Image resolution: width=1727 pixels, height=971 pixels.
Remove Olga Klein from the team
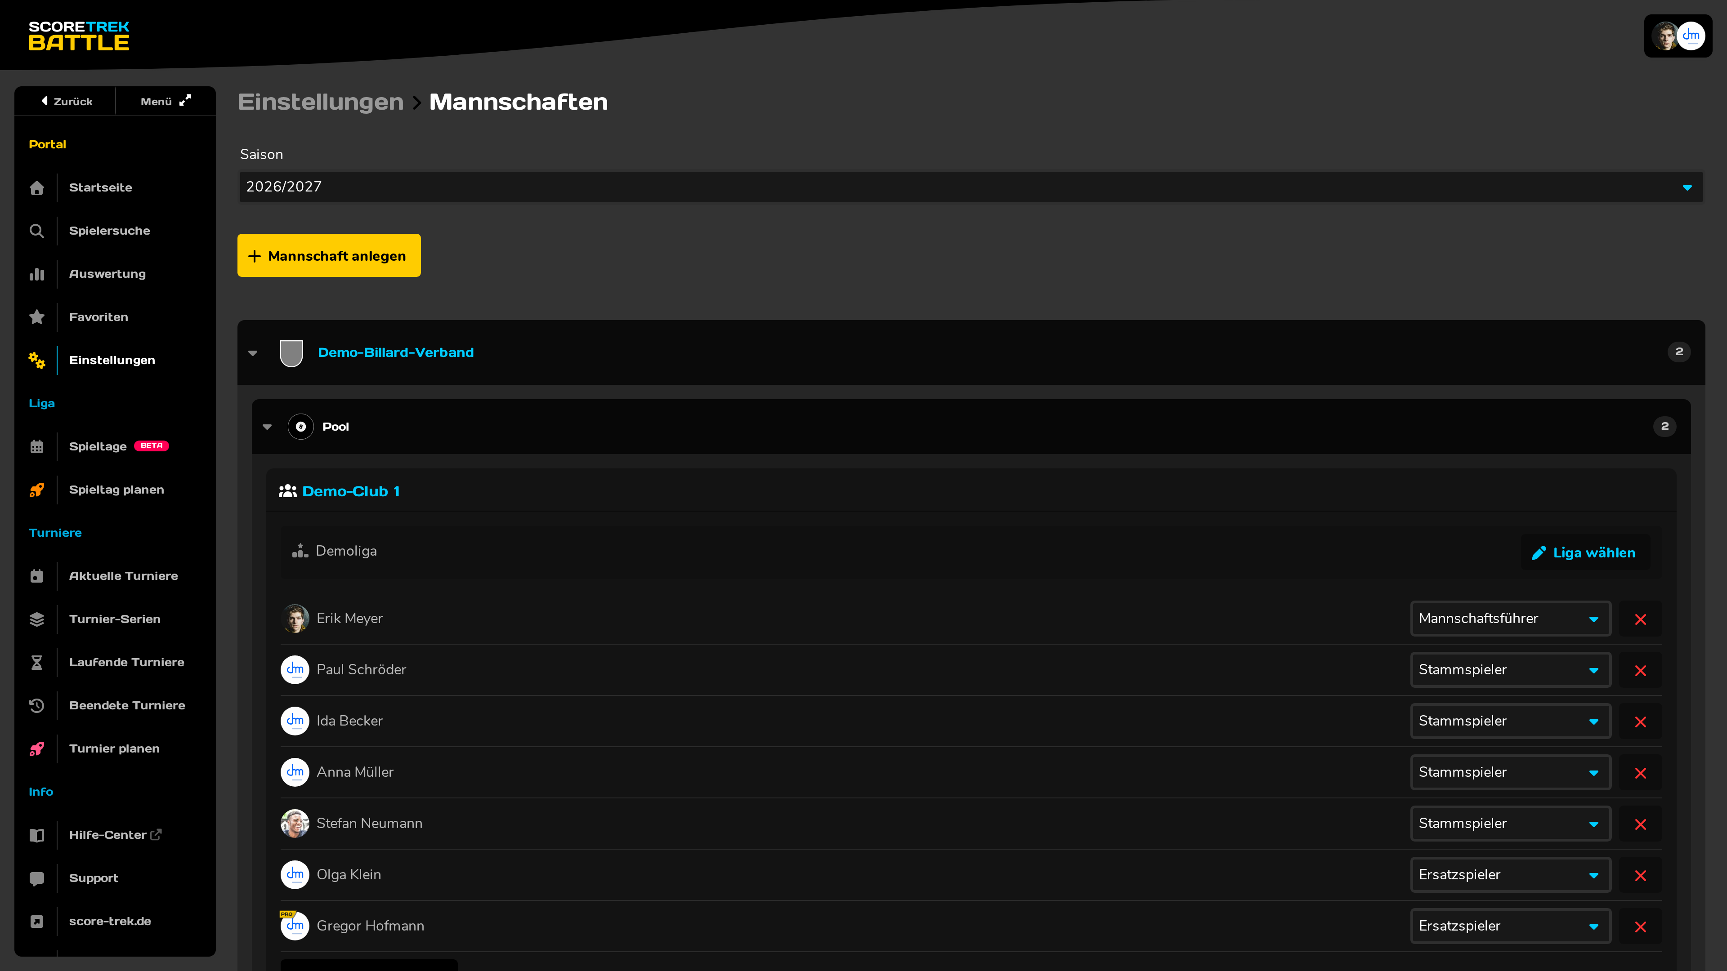click(x=1641, y=875)
